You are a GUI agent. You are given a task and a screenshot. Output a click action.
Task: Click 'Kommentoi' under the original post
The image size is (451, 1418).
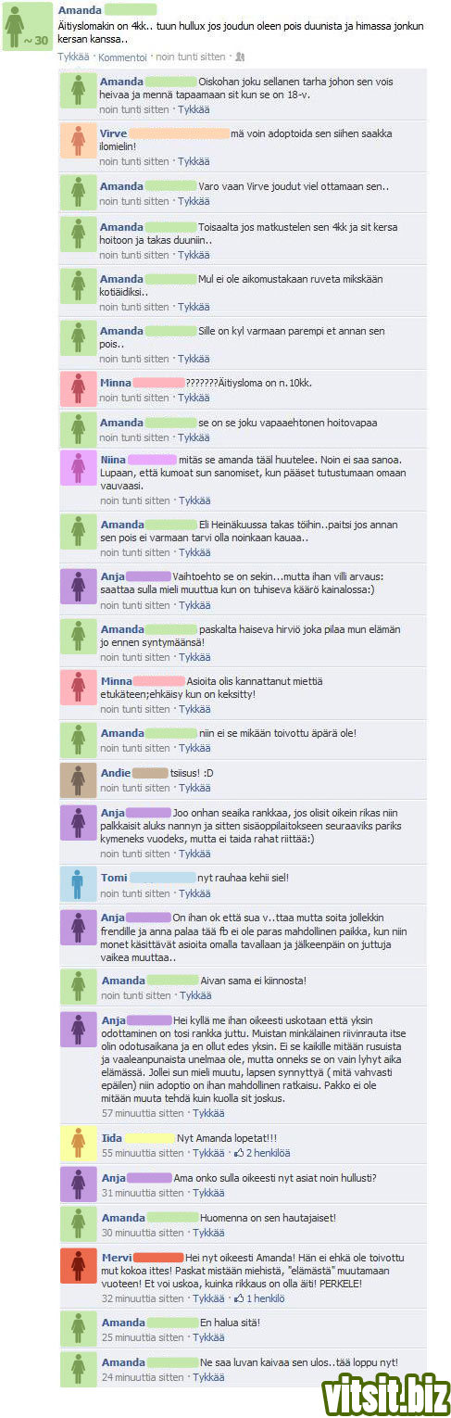(x=121, y=57)
